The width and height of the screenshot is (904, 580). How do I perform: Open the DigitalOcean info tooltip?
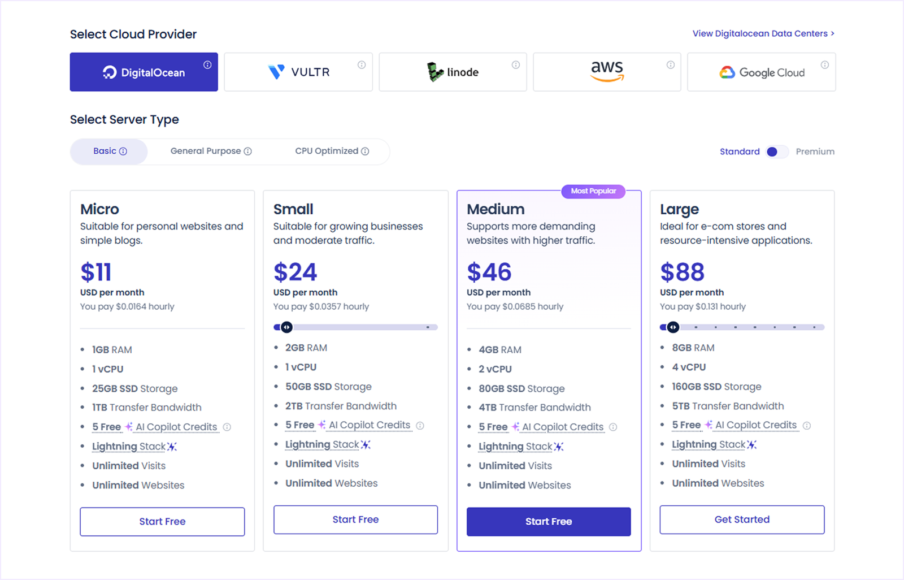(x=207, y=64)
